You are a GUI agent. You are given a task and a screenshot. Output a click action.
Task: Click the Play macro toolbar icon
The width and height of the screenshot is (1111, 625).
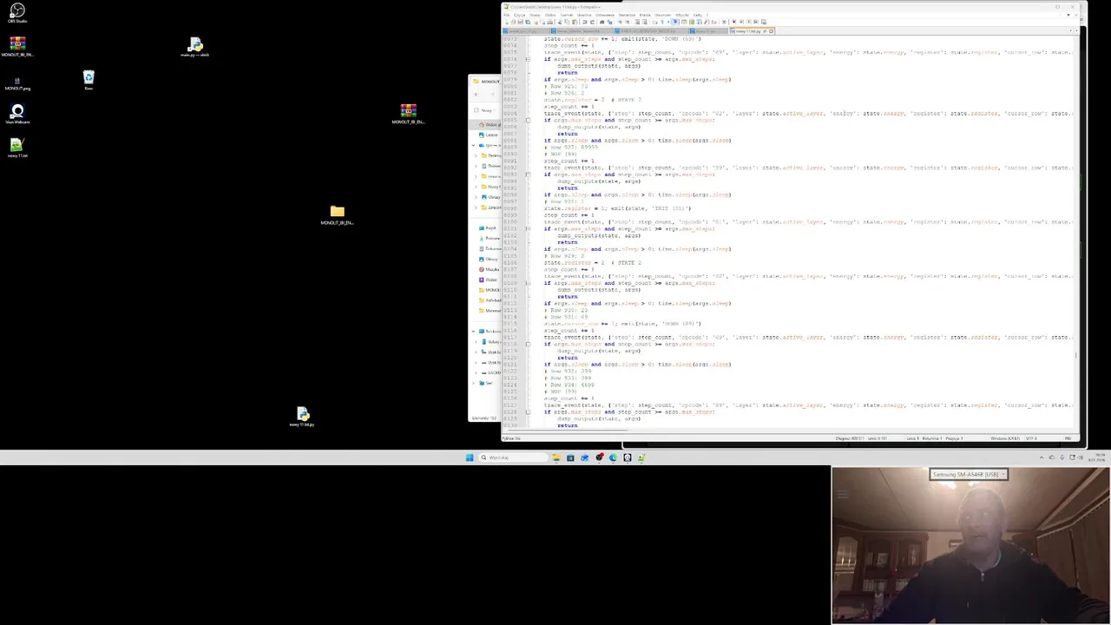coord(748,22)
